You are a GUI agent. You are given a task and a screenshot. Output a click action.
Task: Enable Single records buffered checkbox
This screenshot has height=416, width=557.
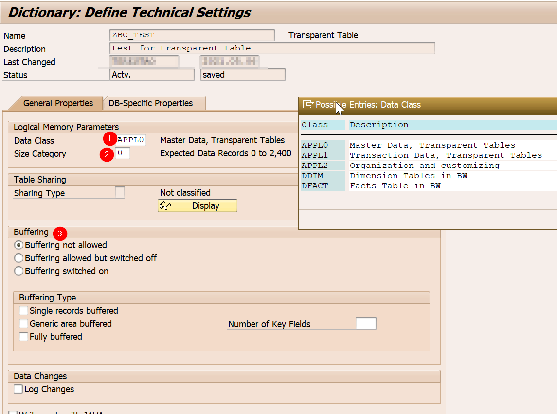23,310
